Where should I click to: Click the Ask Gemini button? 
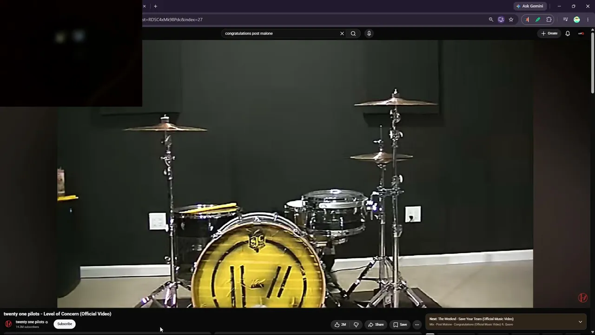click(x=529, y=6)
